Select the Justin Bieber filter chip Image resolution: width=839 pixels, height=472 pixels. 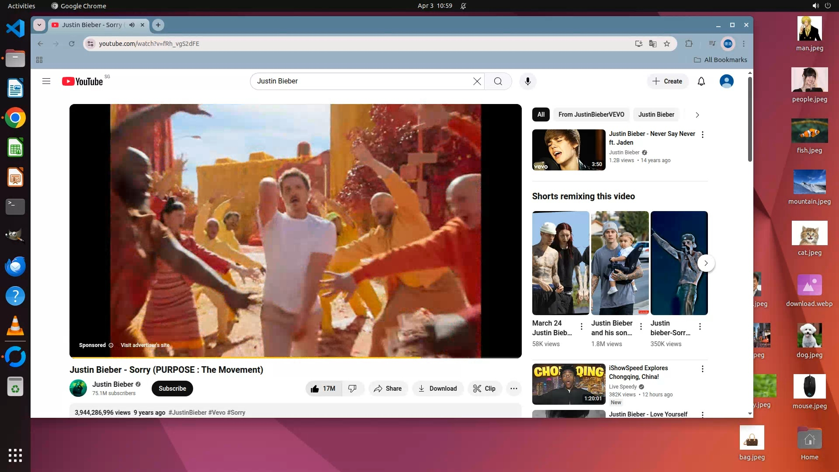655,115
